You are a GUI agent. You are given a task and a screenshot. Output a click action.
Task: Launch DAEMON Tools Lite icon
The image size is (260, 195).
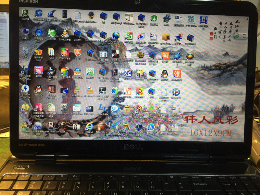click(25, 89)
